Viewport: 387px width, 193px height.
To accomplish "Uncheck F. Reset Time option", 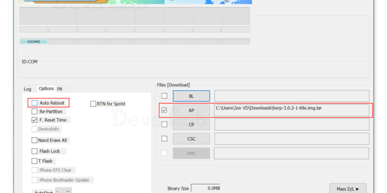I will (34, 120).
